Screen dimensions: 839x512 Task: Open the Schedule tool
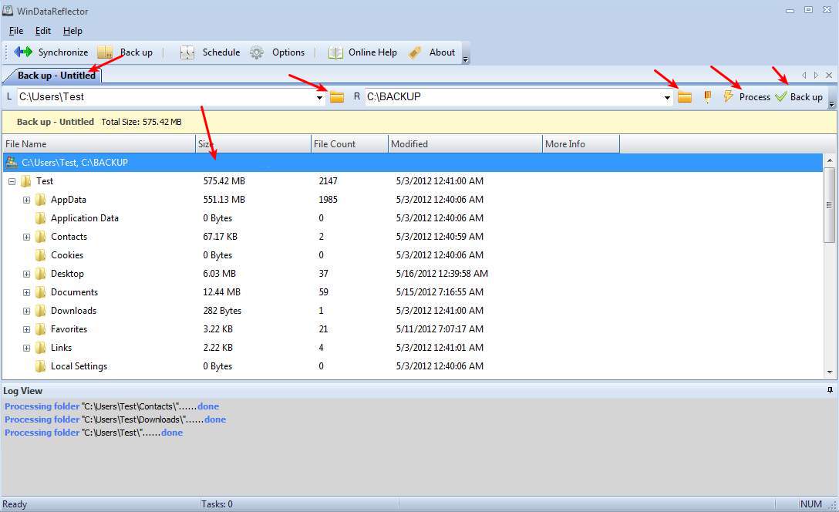187,52
